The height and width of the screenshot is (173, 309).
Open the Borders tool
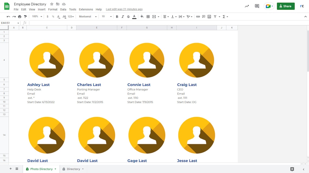tap(148, 17)
